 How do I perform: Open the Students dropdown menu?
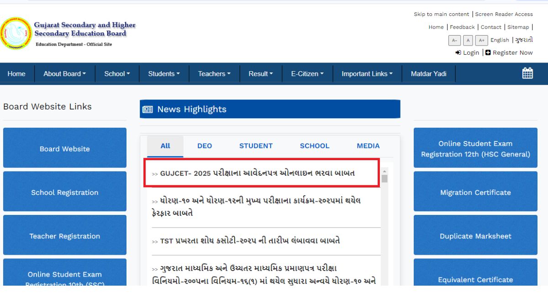[x=163, y=73]
